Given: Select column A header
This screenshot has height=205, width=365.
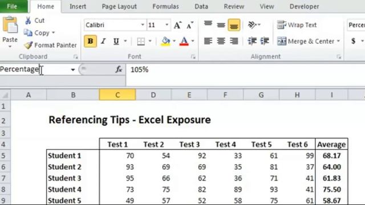Looking at the screenshot, I should tap(29, 95).
